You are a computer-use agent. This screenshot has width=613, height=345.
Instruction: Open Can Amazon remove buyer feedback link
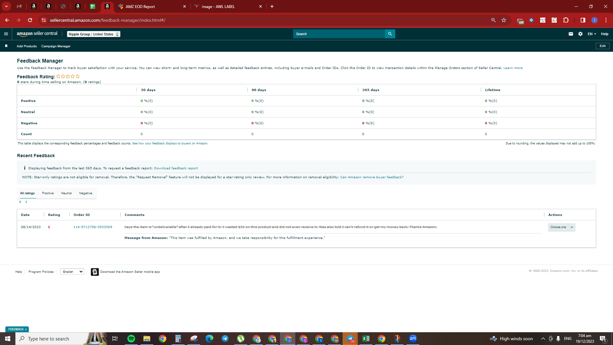click(372, 177)
